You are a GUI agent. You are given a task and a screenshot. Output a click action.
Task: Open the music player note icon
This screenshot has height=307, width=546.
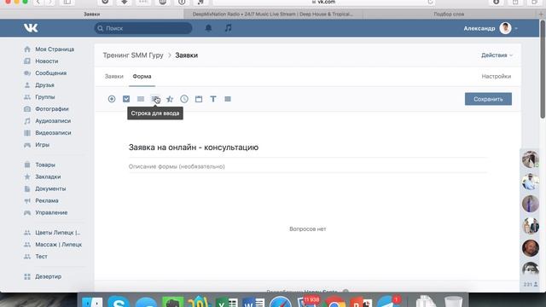[x=228, y=28]
